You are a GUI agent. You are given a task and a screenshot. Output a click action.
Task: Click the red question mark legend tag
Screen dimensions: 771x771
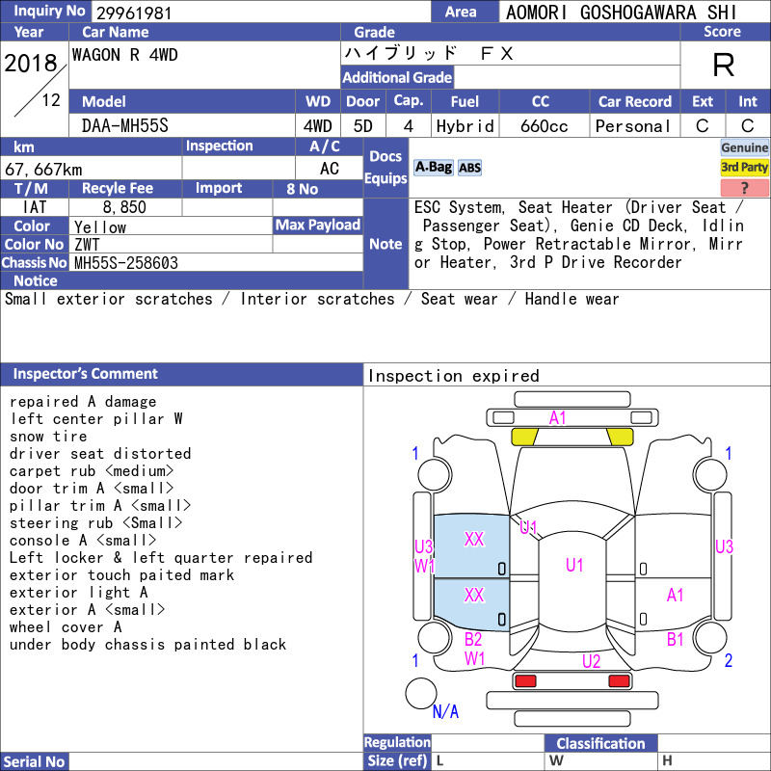tap(744, 187)
